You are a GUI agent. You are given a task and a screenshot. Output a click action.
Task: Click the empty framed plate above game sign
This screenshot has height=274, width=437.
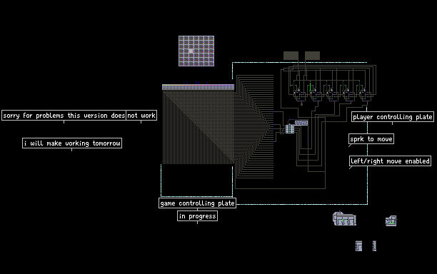[x=197, y=180]
